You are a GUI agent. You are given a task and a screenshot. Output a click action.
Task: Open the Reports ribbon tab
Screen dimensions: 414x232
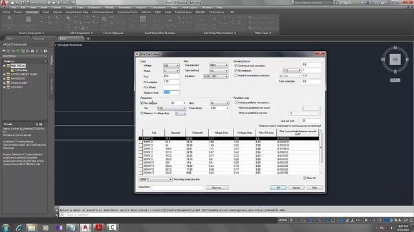coord(58,12)
